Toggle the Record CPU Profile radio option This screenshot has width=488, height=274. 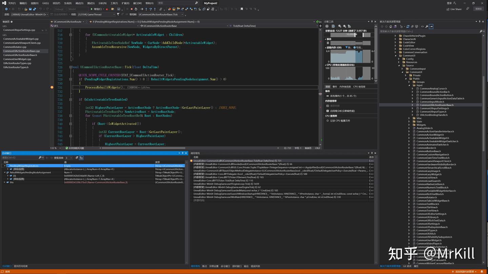pos(328,121)
